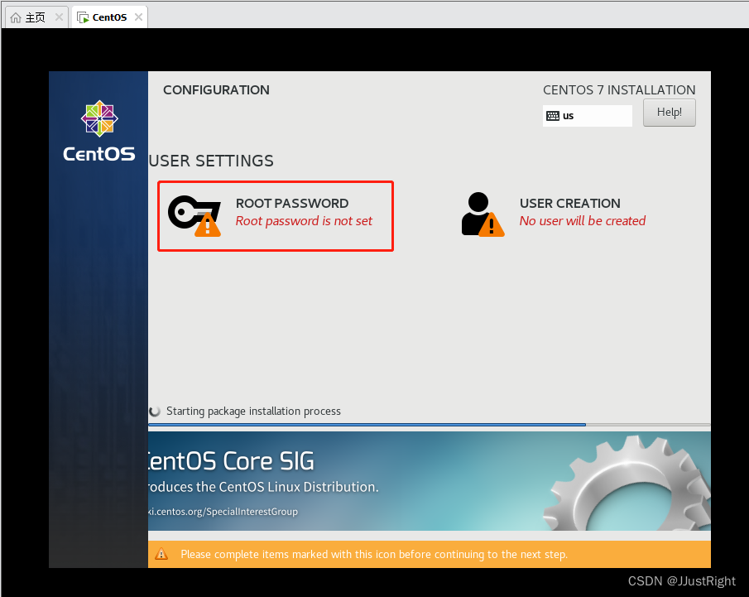The height and width of the screenshot is (597, 749).
Task: Open the User Creation person icon
Action: 483,214
